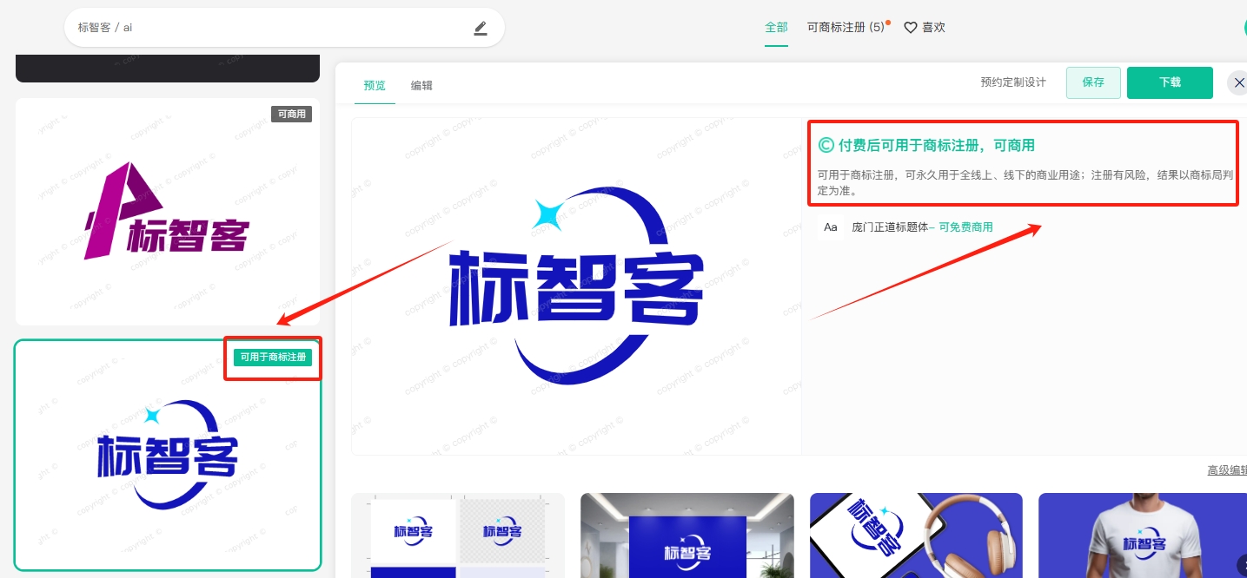Click the pencil edit icon in search bar
Viewport: 1247px width, 578px height.
pos(481,29)
